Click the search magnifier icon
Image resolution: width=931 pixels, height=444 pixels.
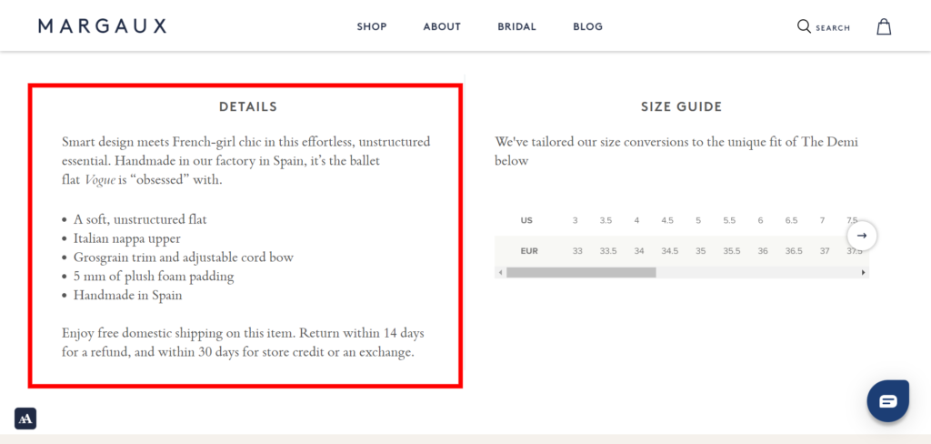click(x=804, y=26)
